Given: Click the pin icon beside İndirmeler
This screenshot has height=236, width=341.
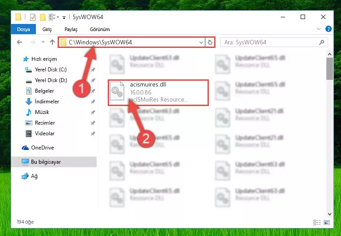Looking at the screenshot, I should 93,102.
